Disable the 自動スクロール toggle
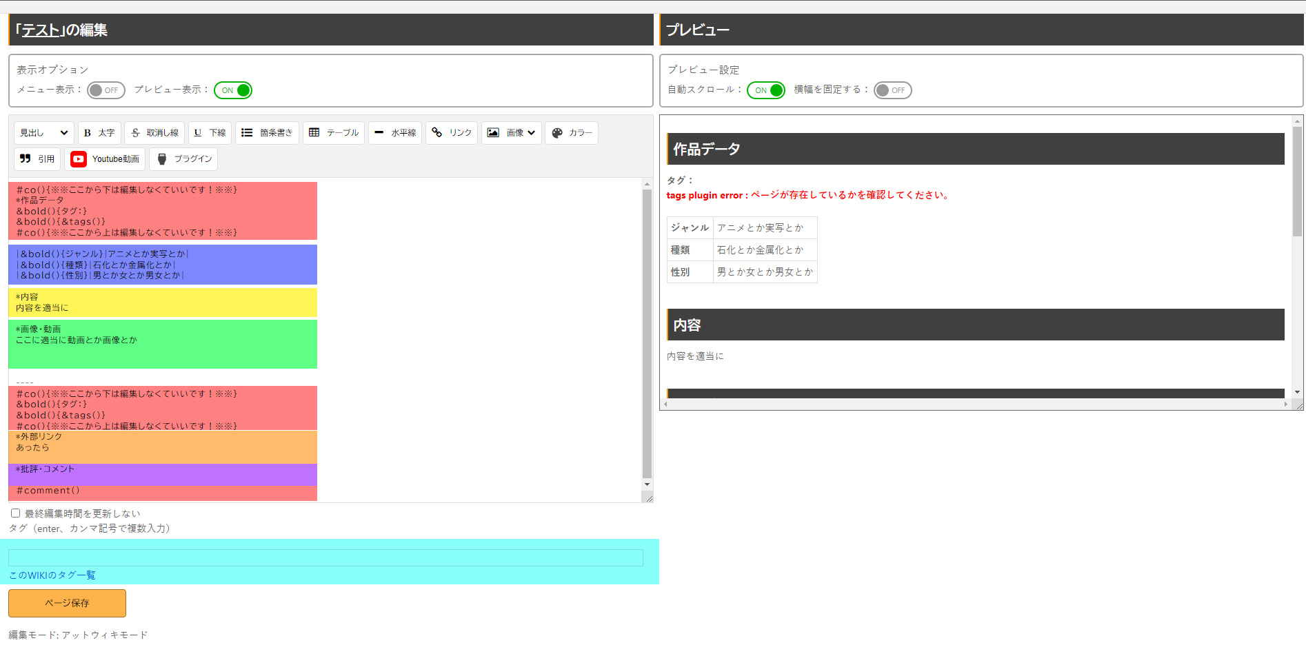 tap(765, 90)
